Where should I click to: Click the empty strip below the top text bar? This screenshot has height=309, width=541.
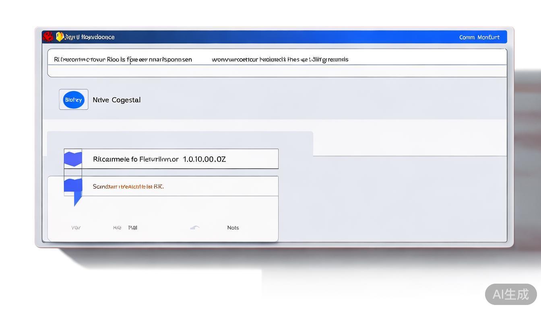pos(277,71)
